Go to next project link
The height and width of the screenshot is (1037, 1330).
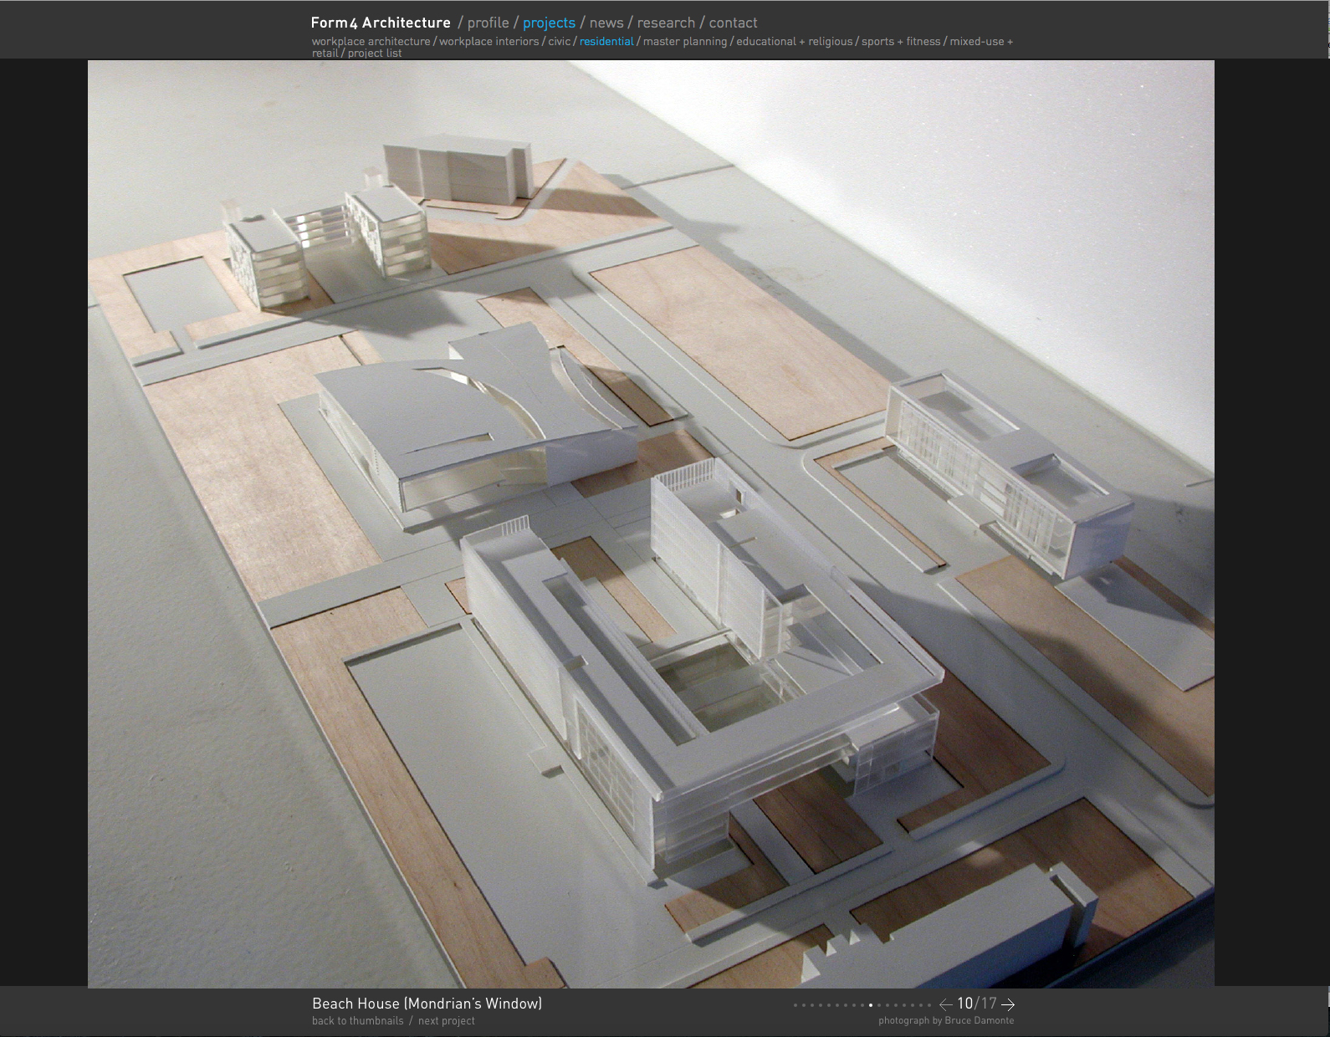point(446,1021)
